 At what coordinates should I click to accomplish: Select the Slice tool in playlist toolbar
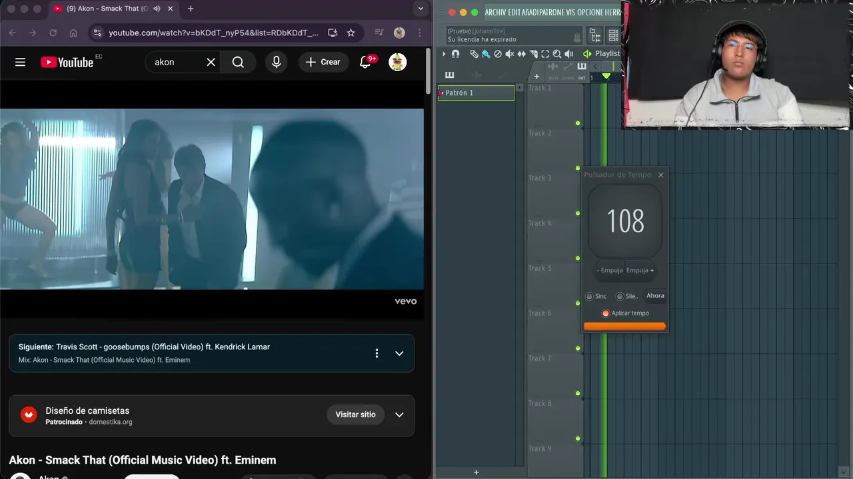(533, 54)
